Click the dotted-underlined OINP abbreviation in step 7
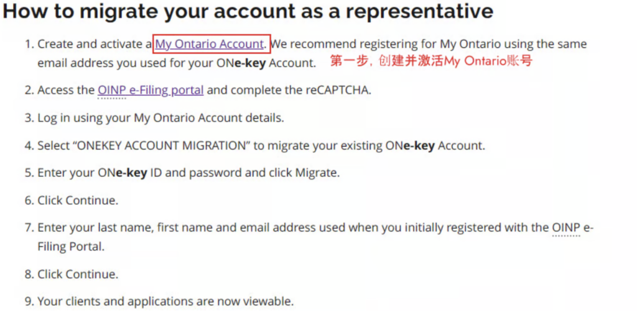Screen dimensions: 637x311 point(566,228)
